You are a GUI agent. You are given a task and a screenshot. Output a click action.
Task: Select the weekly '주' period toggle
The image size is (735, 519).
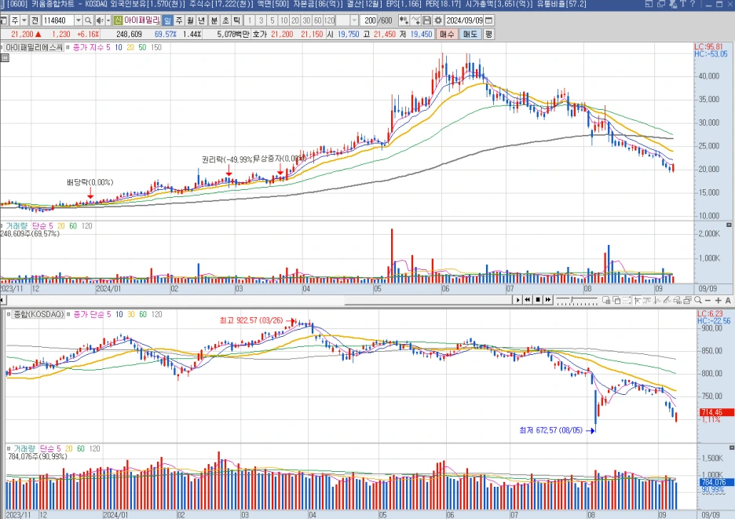click(178, 20)
